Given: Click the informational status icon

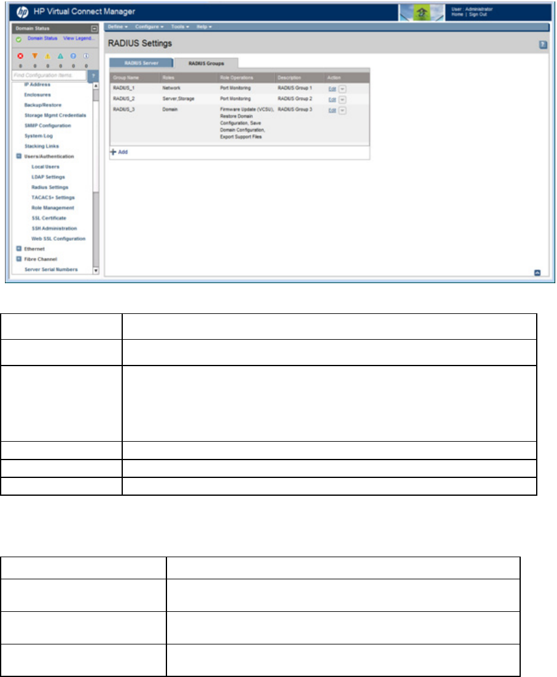Looking at the screenshot, I should (86, 56).
